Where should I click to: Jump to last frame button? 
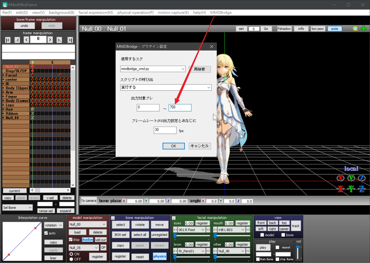coord(70,40)
